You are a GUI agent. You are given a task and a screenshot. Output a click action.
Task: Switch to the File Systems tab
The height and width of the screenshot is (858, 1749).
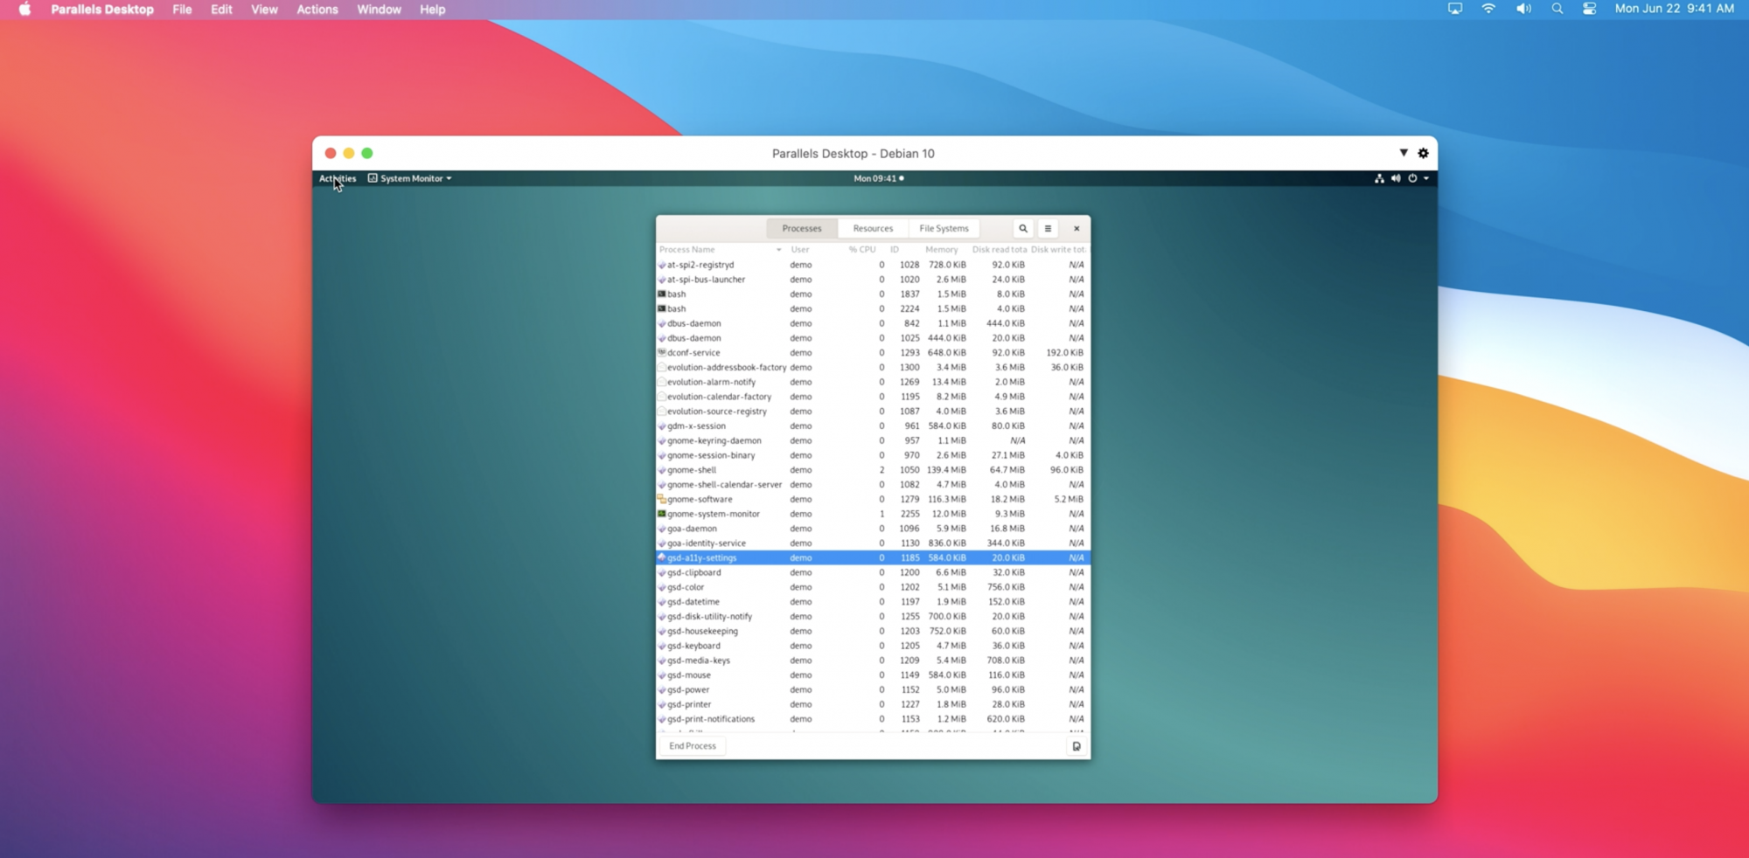944,228
